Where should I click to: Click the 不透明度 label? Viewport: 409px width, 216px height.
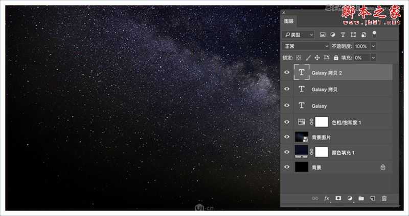pos(342,46)
